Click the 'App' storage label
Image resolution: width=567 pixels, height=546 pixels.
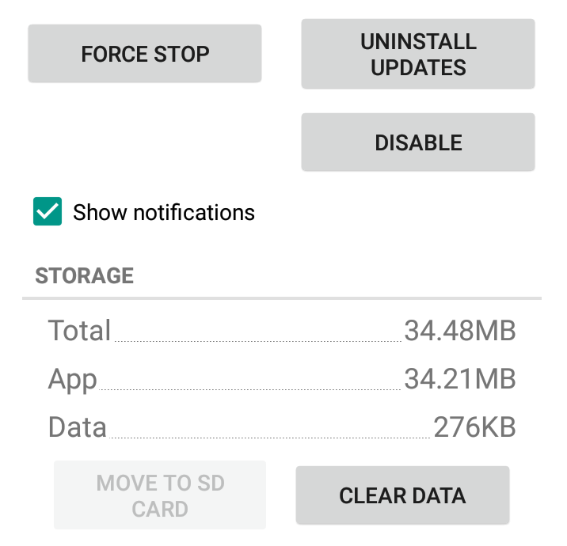pos(72,380)
